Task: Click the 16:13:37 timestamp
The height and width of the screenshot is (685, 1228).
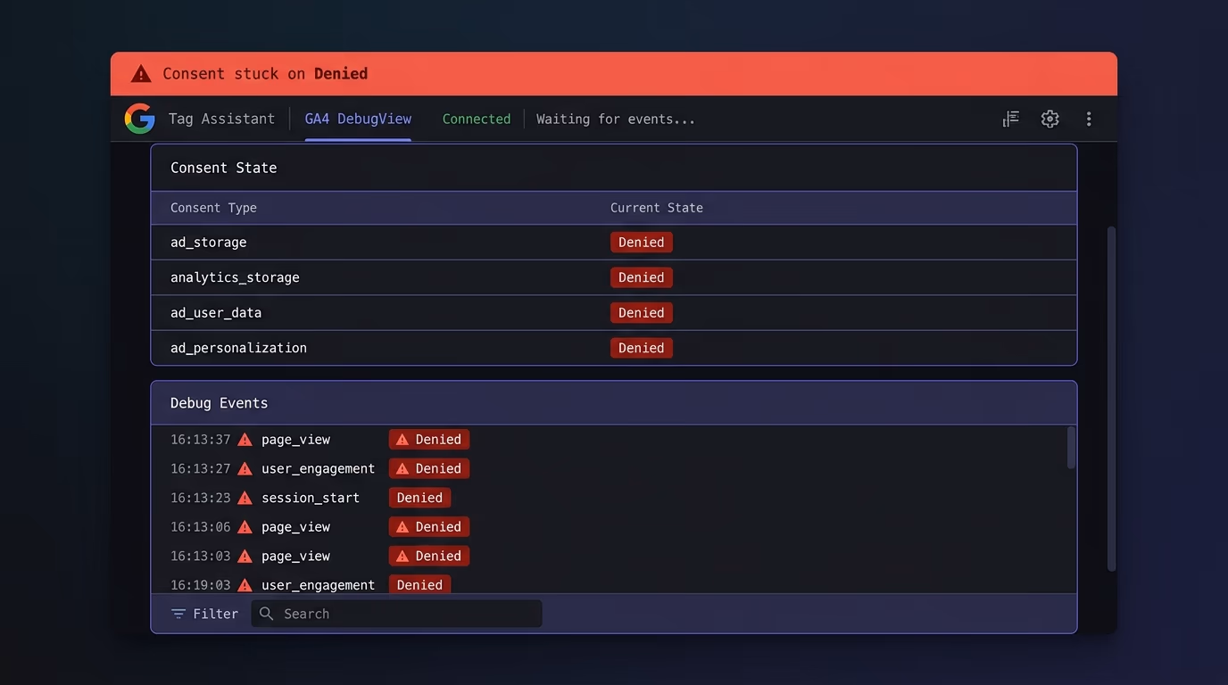Action: [x=201, y=440]
